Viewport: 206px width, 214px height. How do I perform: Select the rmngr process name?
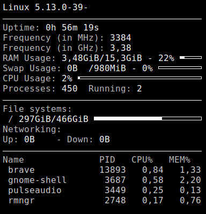[21, 201]
